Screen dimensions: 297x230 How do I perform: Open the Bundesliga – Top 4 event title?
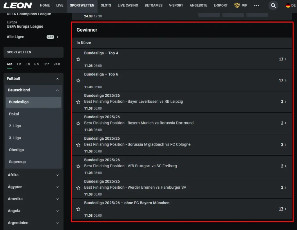pyautogui.click(x=101, y=53)
